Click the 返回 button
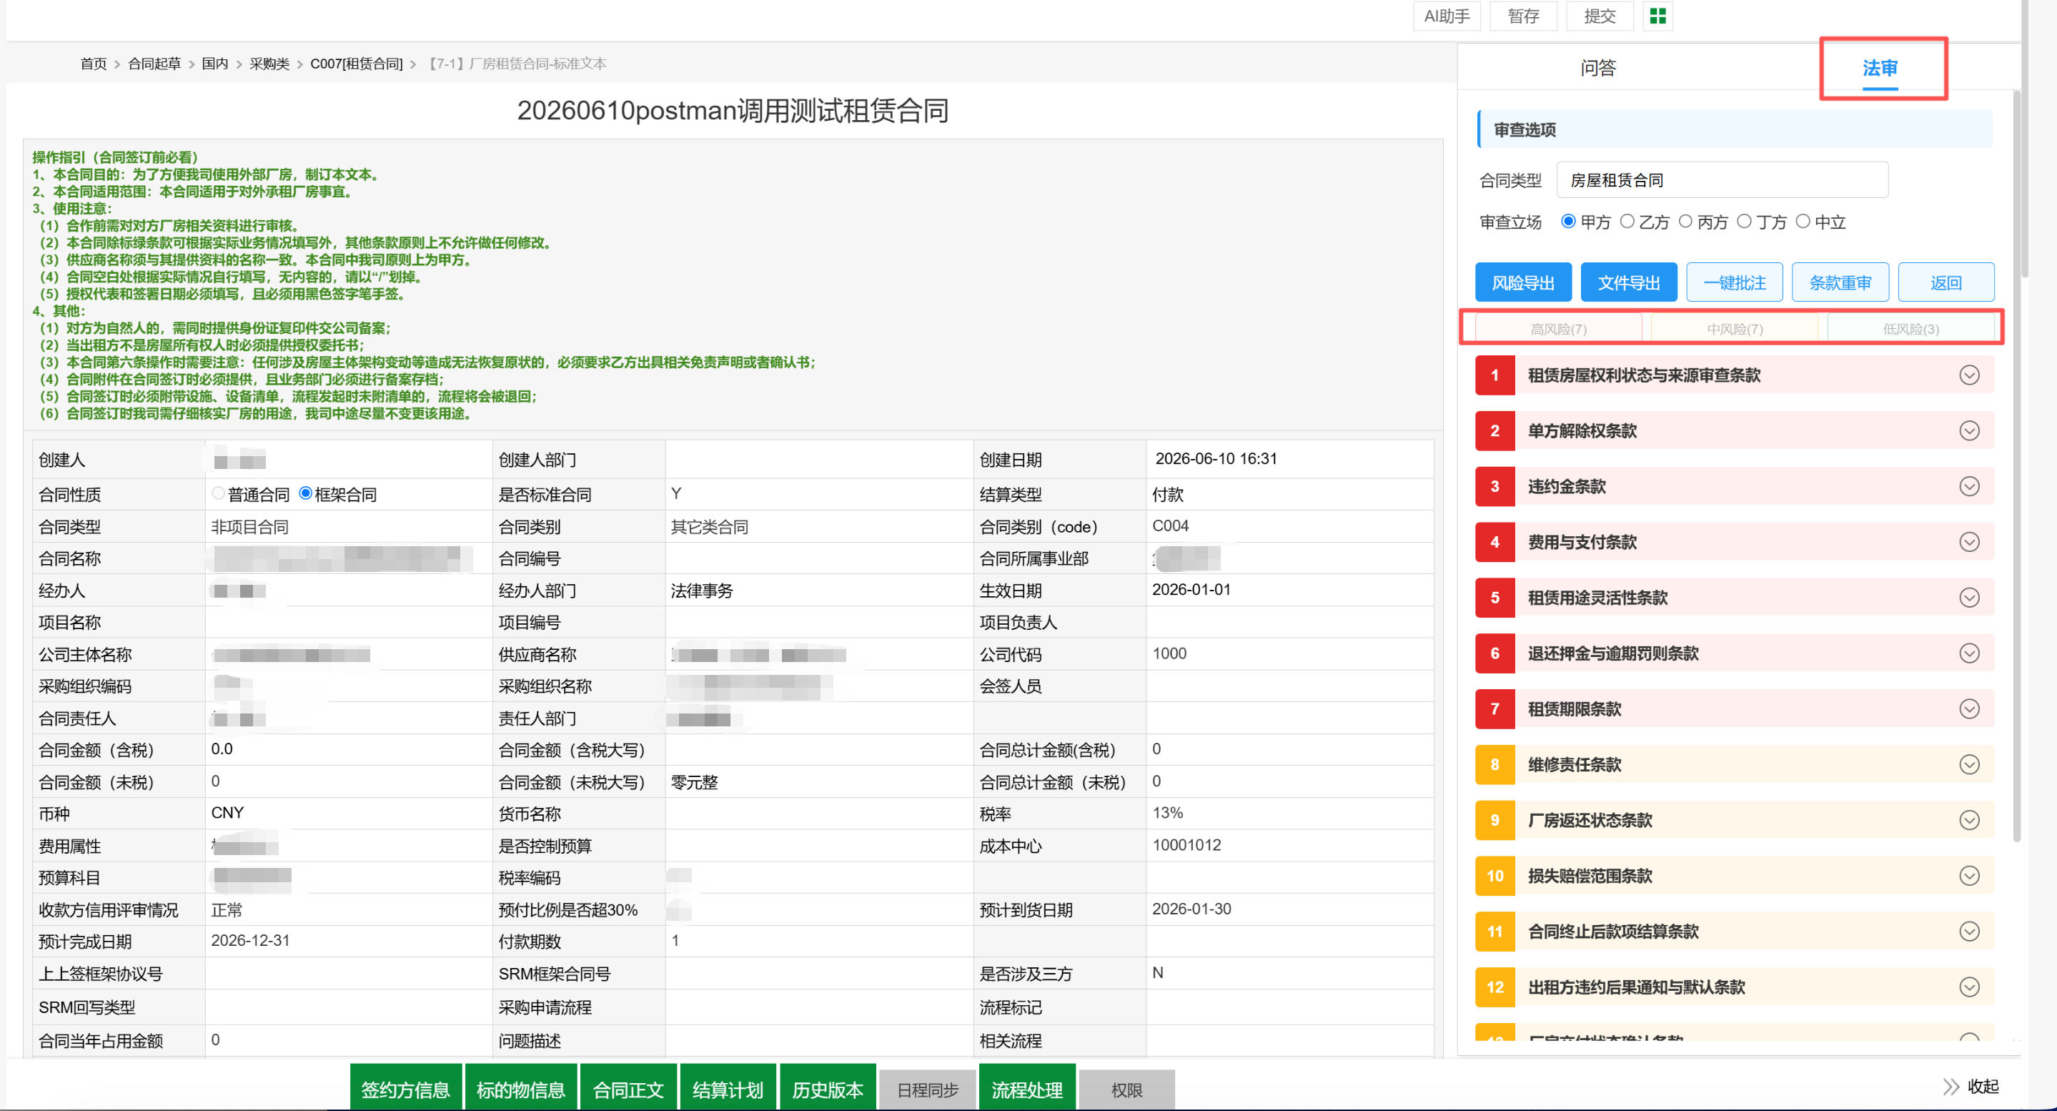2057x1111 pixels. tap(1946, 282)
